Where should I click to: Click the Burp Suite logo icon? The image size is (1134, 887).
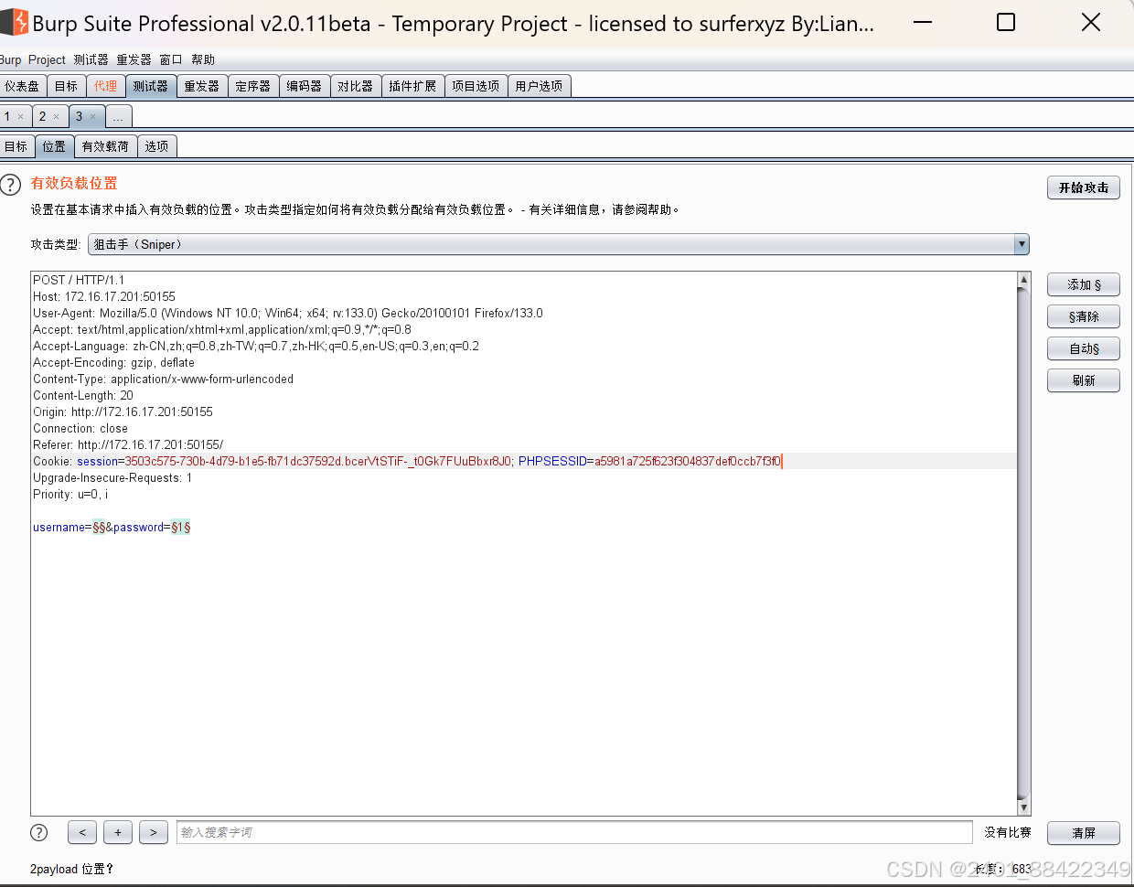coord(15,23)
